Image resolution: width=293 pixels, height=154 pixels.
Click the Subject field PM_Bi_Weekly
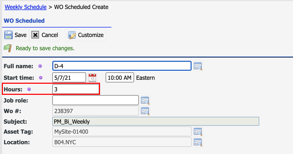(x=156, y=122)
